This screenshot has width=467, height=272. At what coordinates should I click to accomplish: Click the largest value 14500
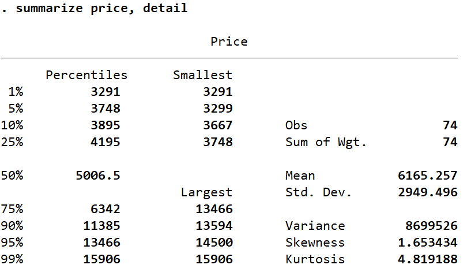click(214, 243)
